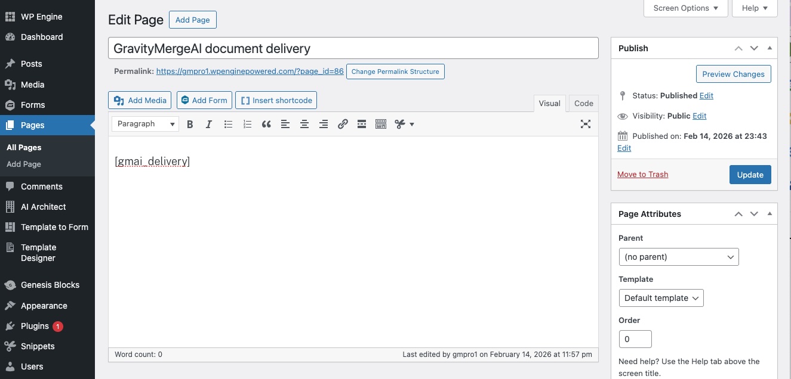Open the Parent page dropdown
Image resolution: width=791 pixels, height=379 pixels.
coord(679,257)
